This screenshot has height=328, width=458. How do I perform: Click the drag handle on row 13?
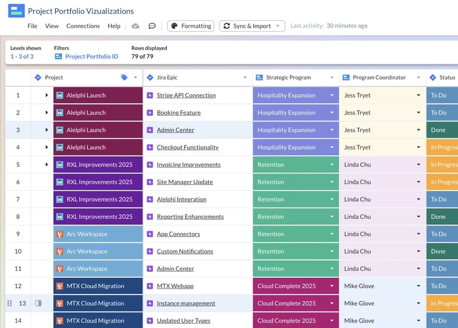point(9,304)
